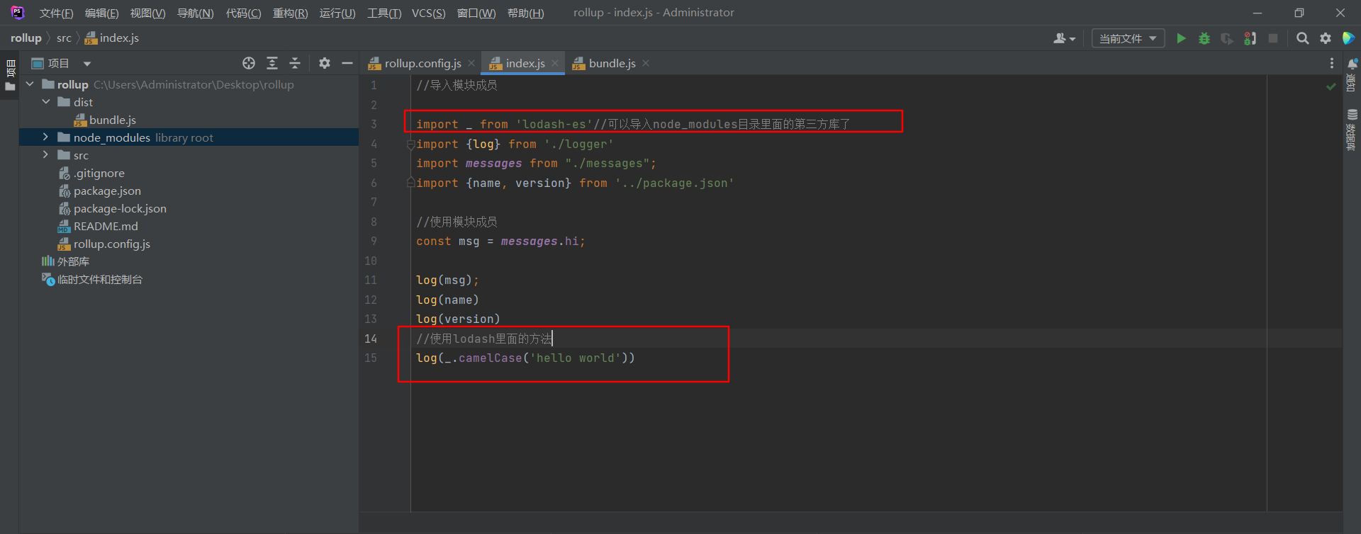Screen dimensions: 1361x534
Task: Open the 重构(R) menu
Action: tap(290, 13)
